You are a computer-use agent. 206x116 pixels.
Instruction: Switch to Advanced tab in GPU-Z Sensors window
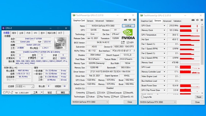pos(167,21)
